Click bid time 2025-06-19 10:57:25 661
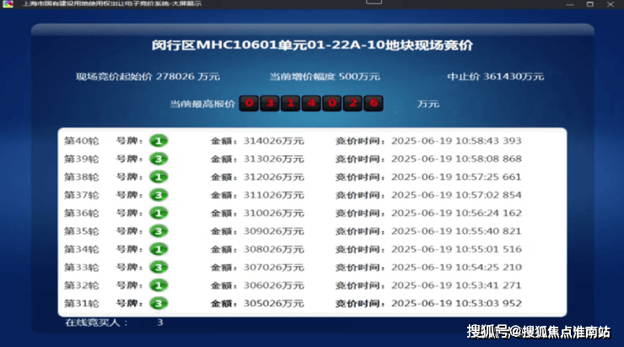The height and width of the screenshot is (347, 624). pyautogui.click(x=456, y=177)
